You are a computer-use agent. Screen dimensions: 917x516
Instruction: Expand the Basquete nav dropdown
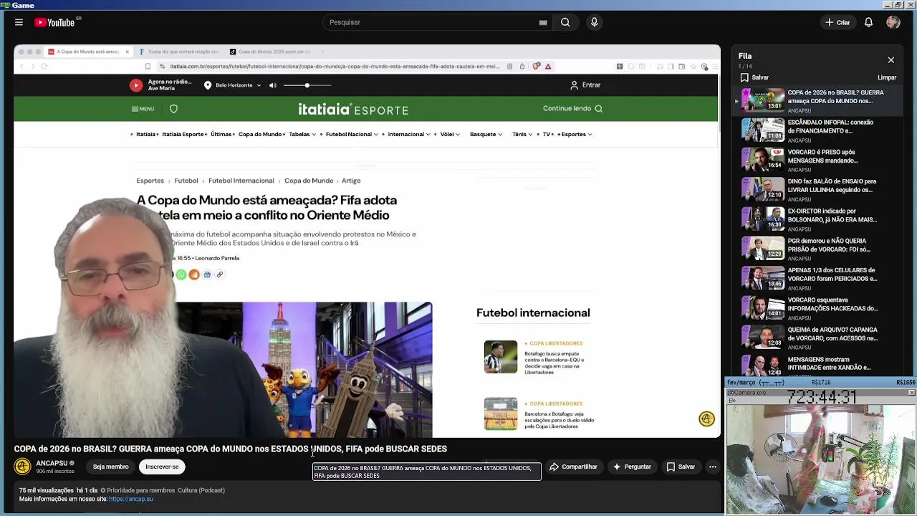tap(486, 135)
